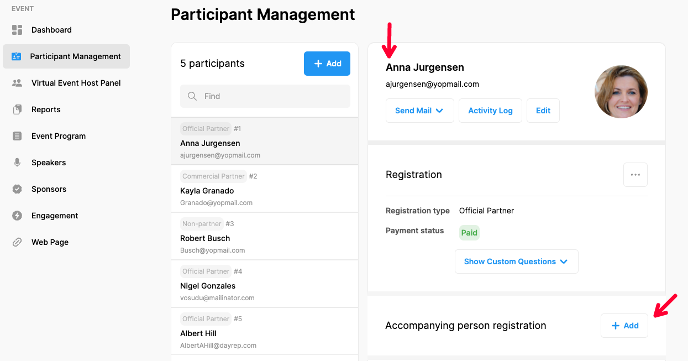This screenshot has height=361, width=688.
Task: Add a new participant
Action: [327, 64]
